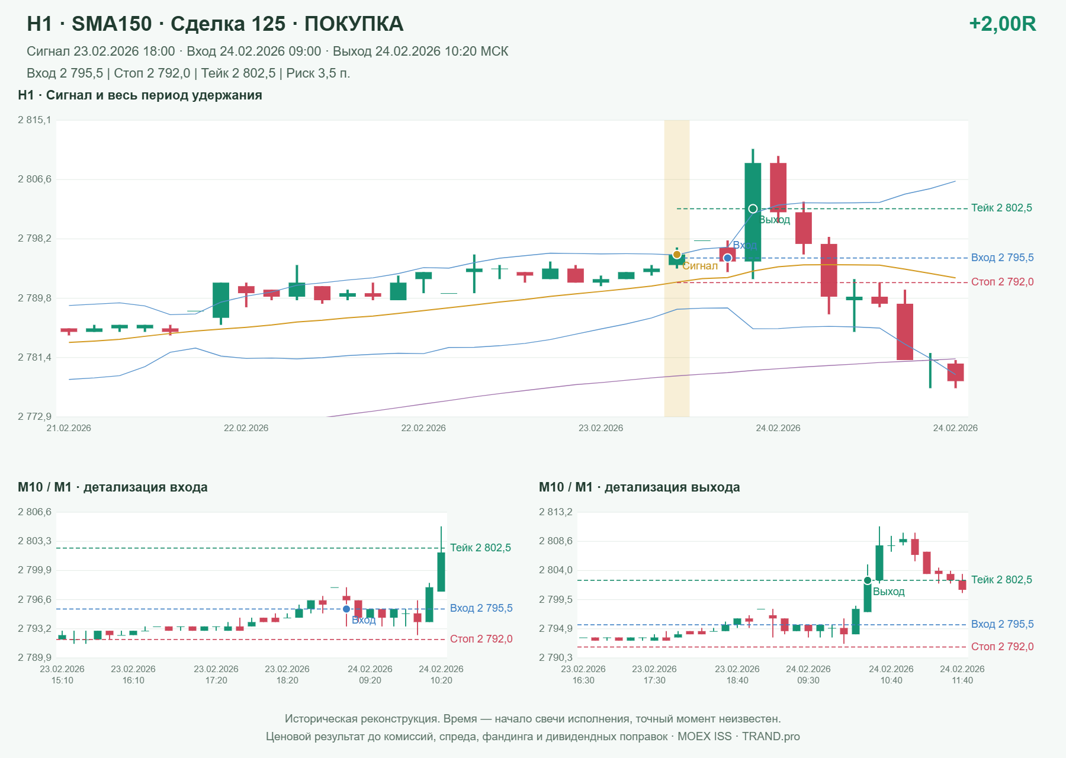
Task: Click the +2,00R result value
Action: pos(1002,24)
